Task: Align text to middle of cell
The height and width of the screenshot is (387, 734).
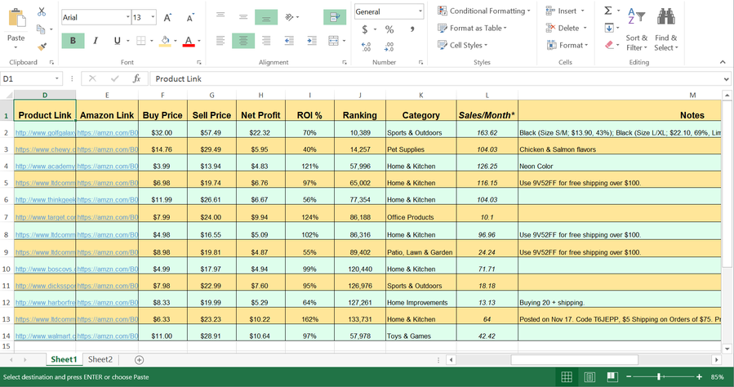Action: coord(243,17)
